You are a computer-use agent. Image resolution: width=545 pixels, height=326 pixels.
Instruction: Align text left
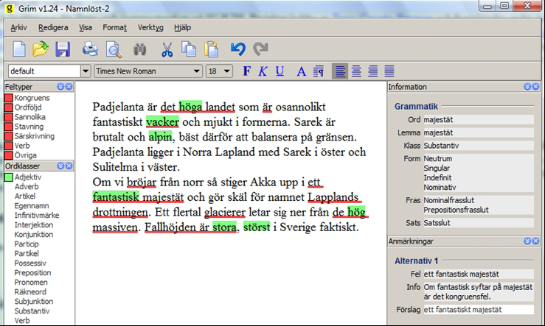[340, 71]
